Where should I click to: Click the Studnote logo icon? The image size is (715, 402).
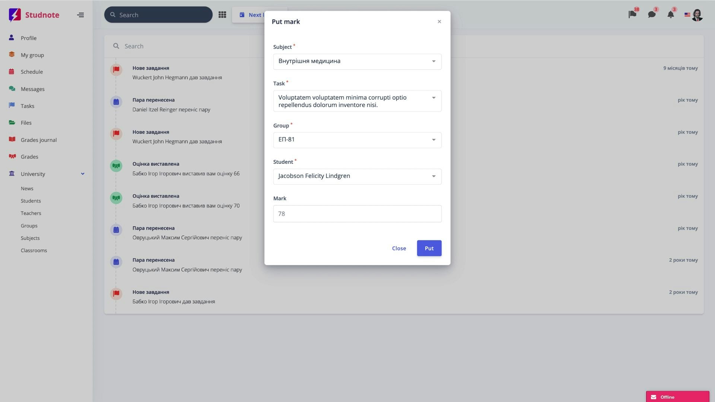15,15
